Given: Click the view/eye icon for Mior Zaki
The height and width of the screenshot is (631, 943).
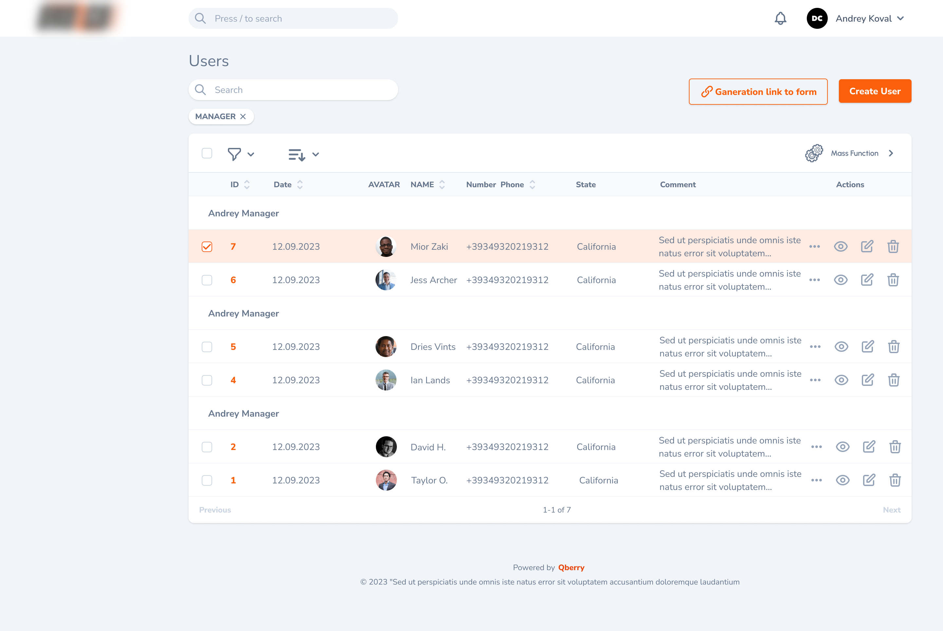Looking at the screenshot, I should tap(841, 246).
